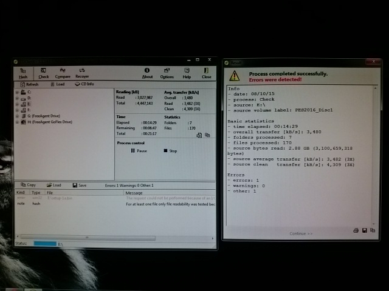Image resolution: width=389 pixels, height=291 pixels.
Task: Select the H: (FreeAgent GoFlex Drive) entry
Action: [50, 122]
